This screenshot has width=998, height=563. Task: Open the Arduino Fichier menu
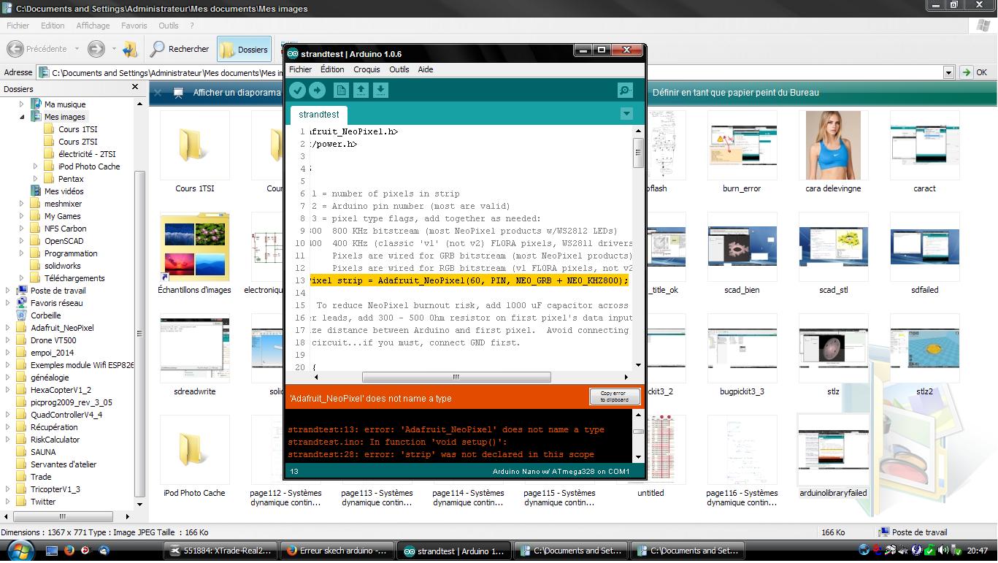click(300, 69)
